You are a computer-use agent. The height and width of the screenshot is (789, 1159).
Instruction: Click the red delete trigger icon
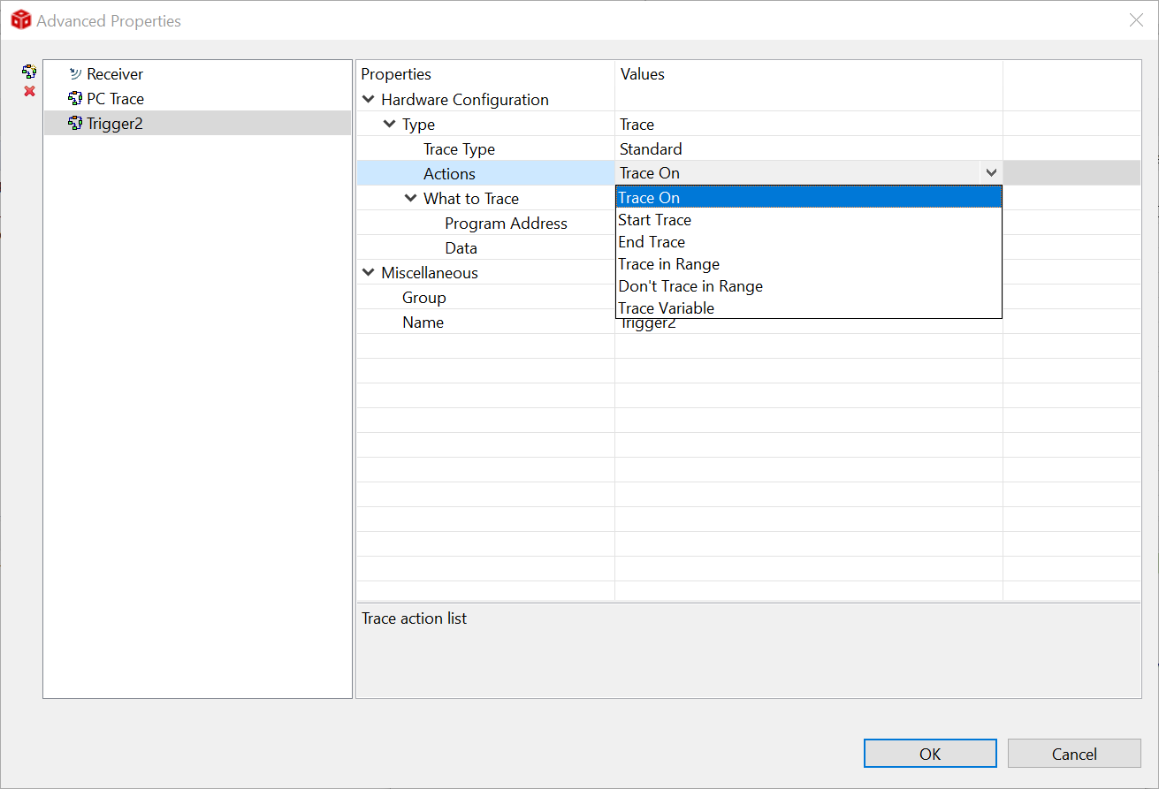pos(29,91)
